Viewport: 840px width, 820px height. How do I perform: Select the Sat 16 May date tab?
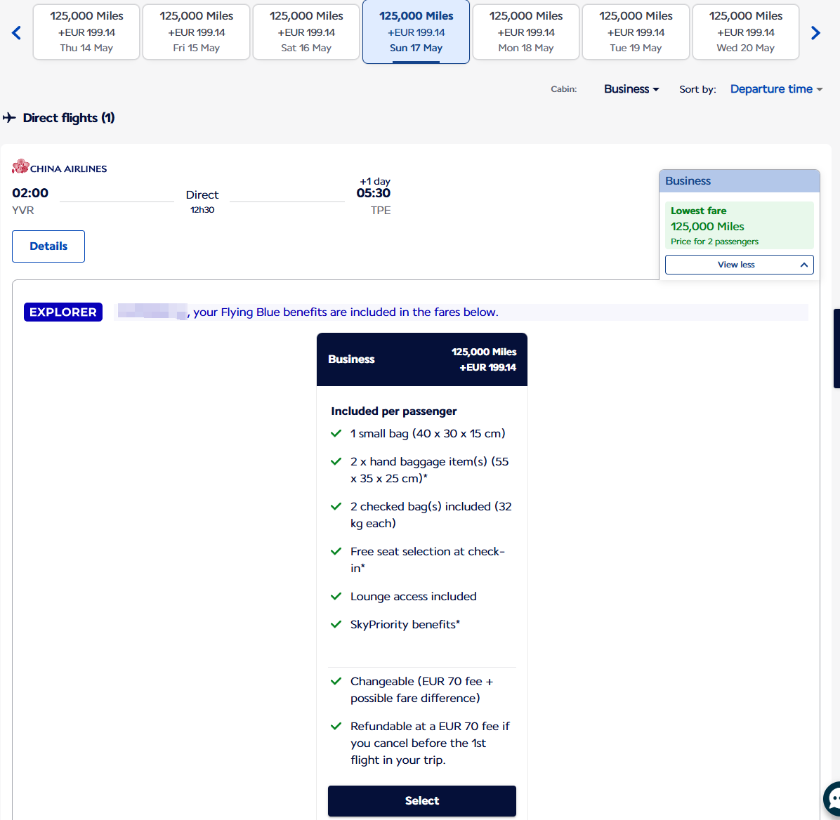[x=306, y=32]
